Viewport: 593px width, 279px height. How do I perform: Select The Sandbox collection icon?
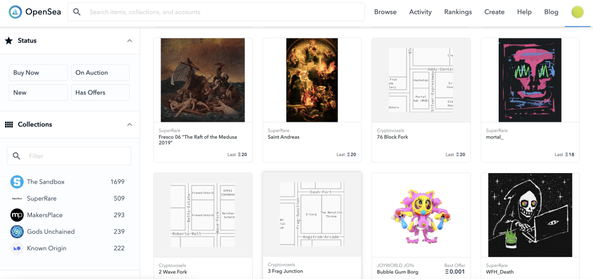tap(17, 182)
